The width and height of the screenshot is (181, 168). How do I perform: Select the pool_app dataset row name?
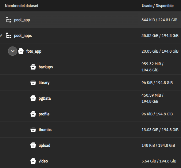pos(22,20)
